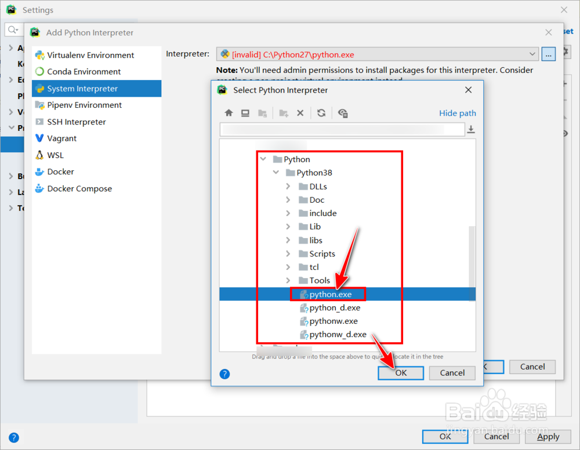The width and height of the screenshot is (580, 450).
Task: Close the Select Python Interpreter dialog
Action: pos(468,90)
